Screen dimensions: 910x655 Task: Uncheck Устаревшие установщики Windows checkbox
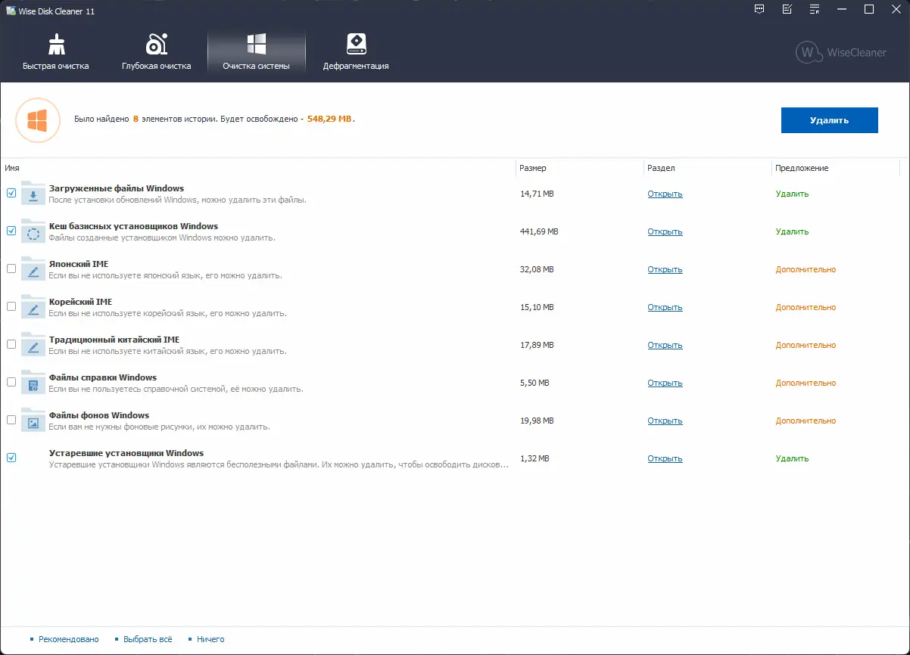11,458
